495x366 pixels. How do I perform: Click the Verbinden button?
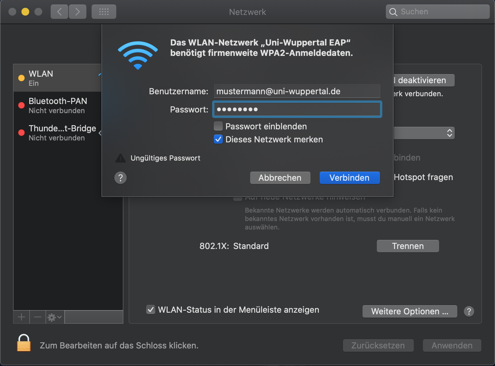click(x=349, y=178)
